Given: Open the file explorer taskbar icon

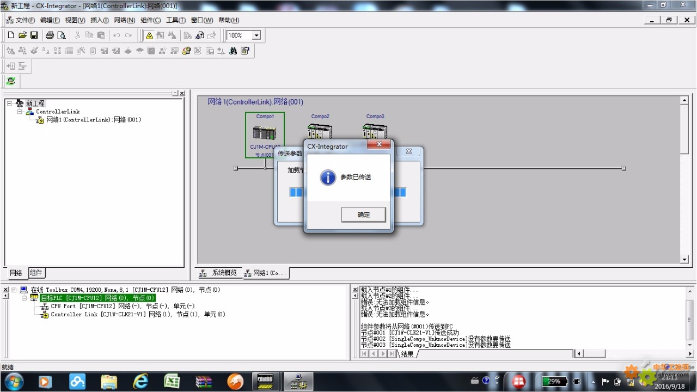Looking at the screenshot, I should [x=109, y=382].
